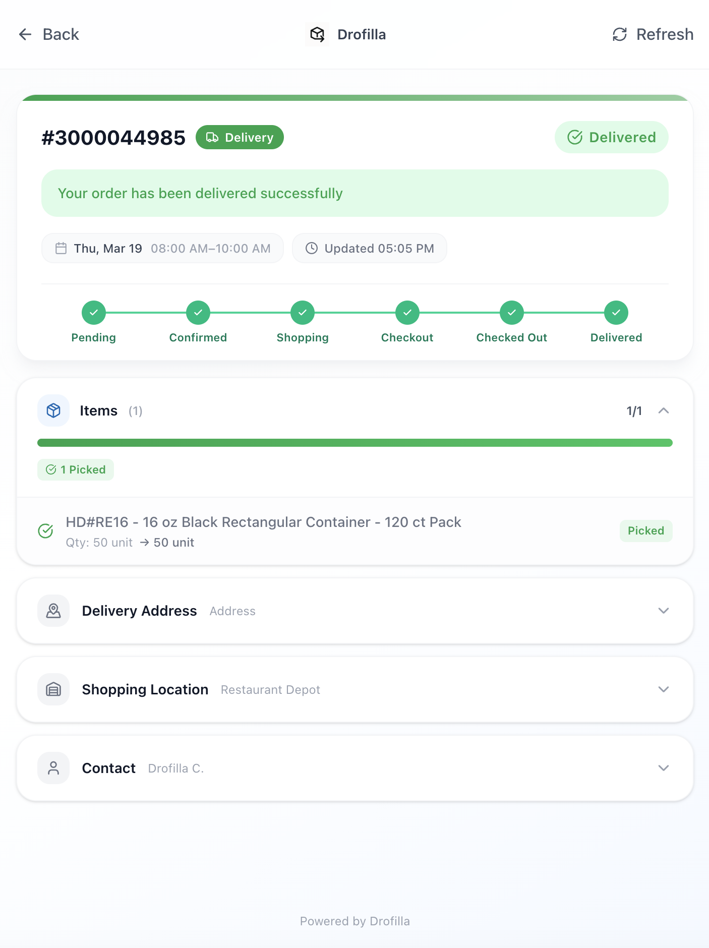The height and width of the screenshot is (948, 709).
Task: Click the Drofilla package logo
Action: click(317, 34)
